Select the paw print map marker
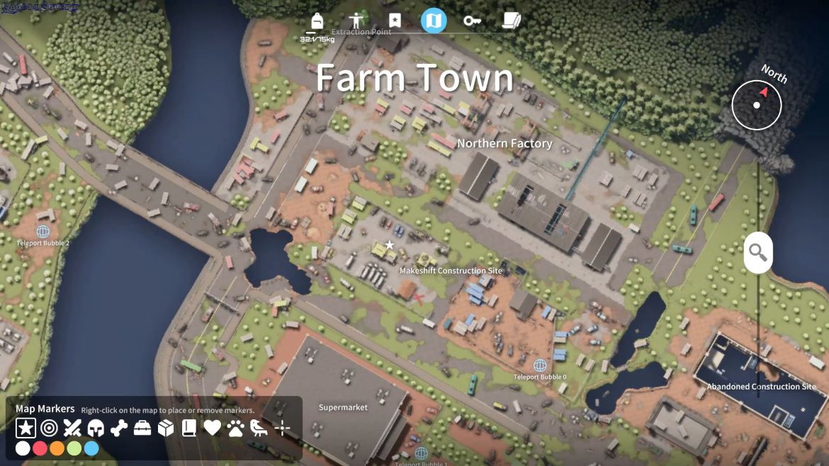Viewport: 829px width, 466px height. (x=236, y=428)
